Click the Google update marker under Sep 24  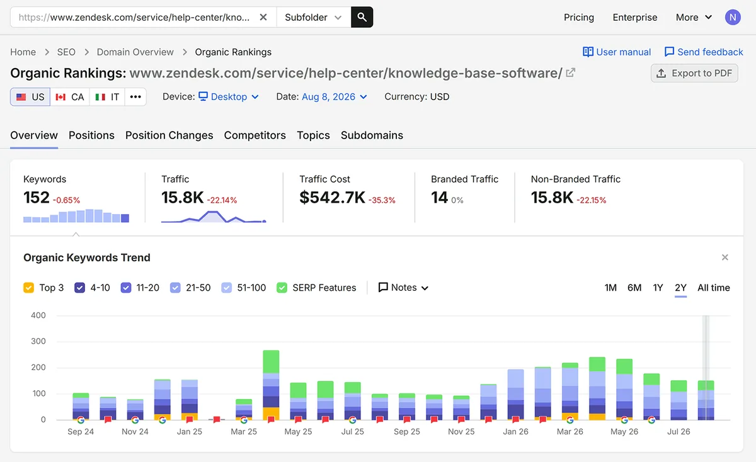coord(81,419)
